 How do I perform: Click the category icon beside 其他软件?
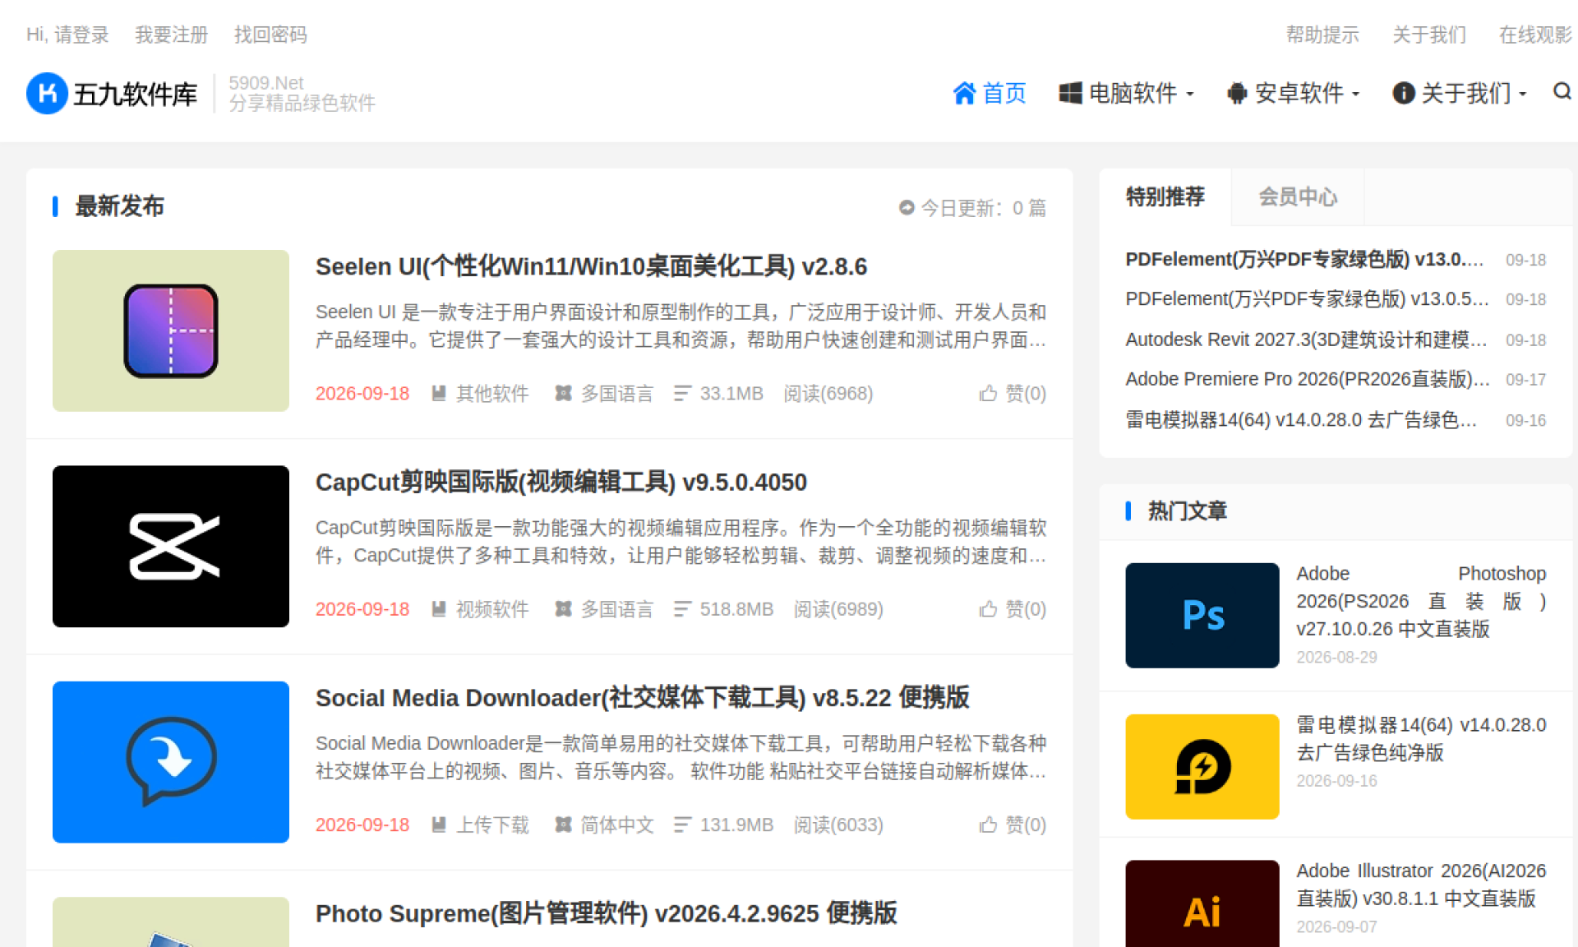click(x=439, y=393)
